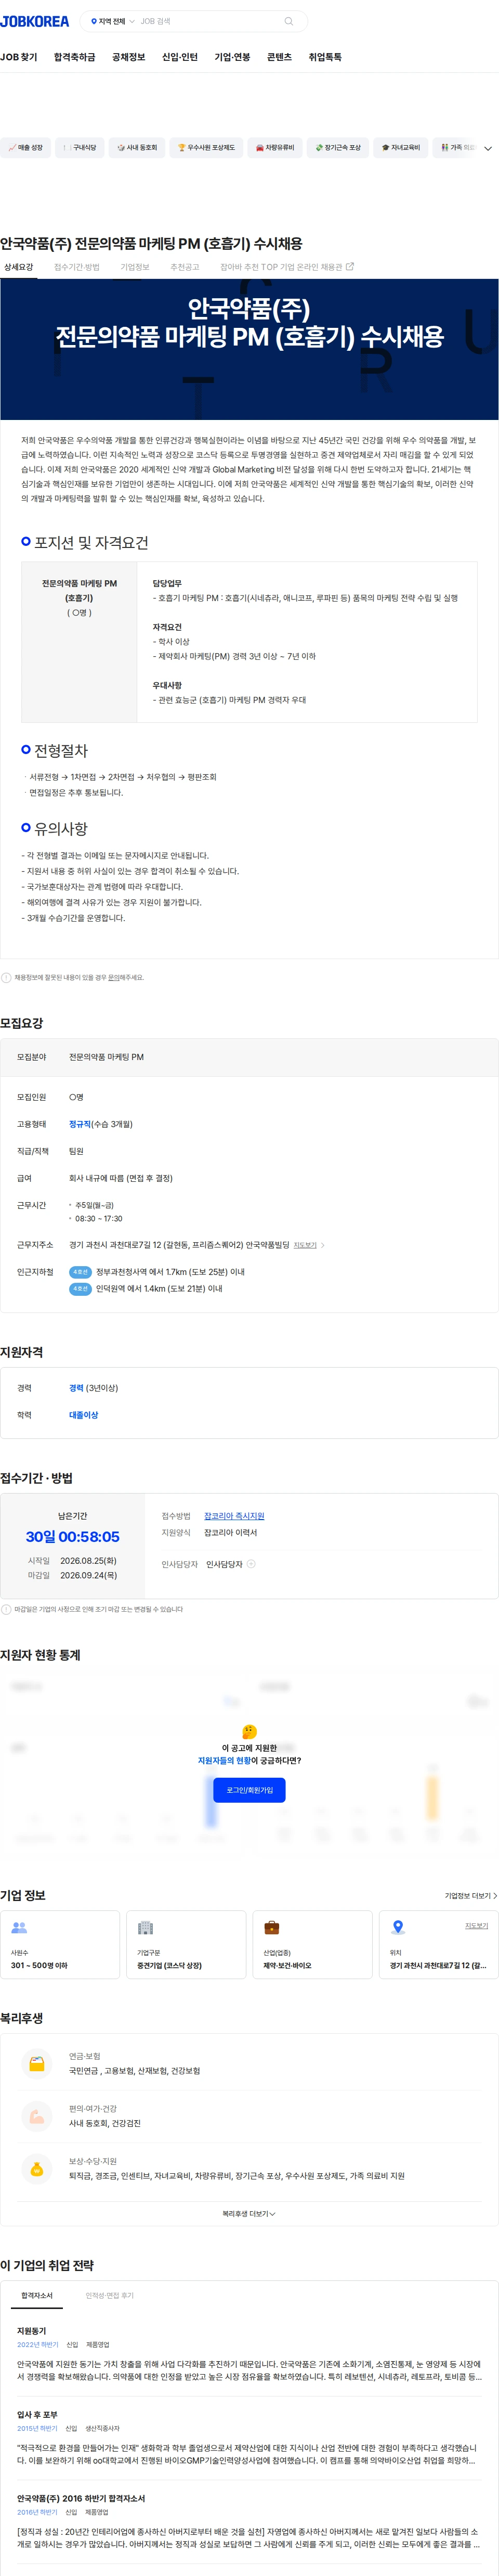Open the 콘텐츠 menu
499x2576 pixels.
tap(280, 57)
